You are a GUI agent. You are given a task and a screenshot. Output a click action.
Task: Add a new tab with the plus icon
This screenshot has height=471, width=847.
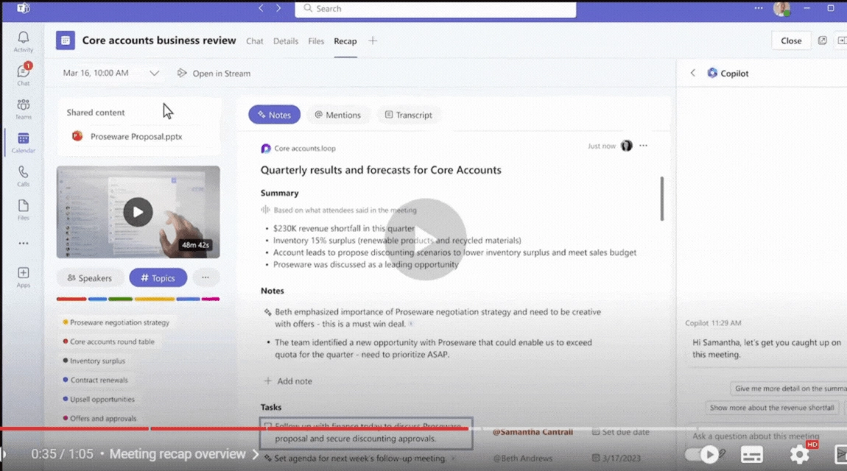click(373, 40)
